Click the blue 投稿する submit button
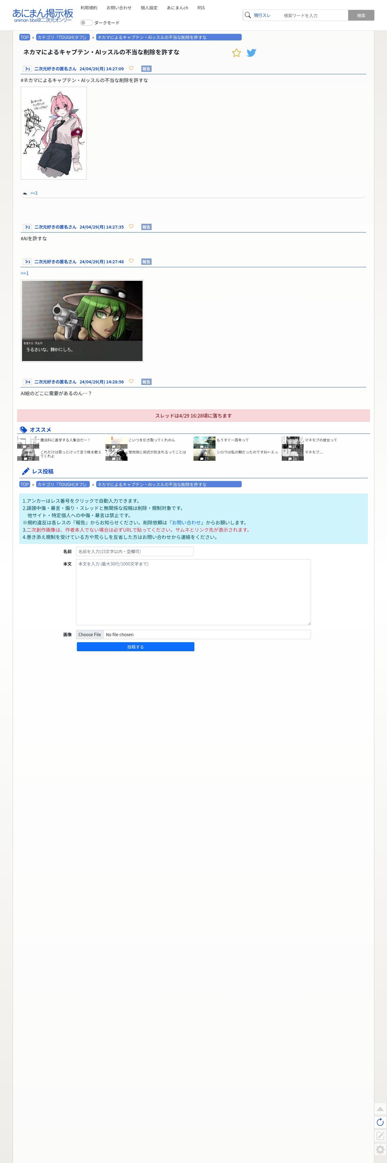The height and width of the screenshot is (1163, 387). pos(136,646)
